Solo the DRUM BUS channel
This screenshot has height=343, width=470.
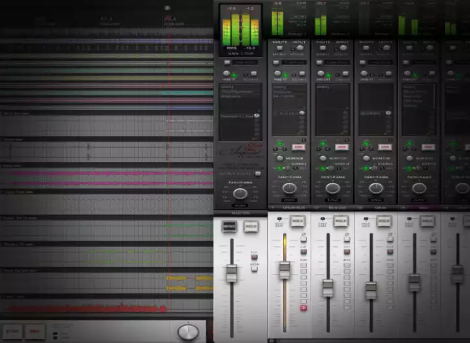point(298,221)
